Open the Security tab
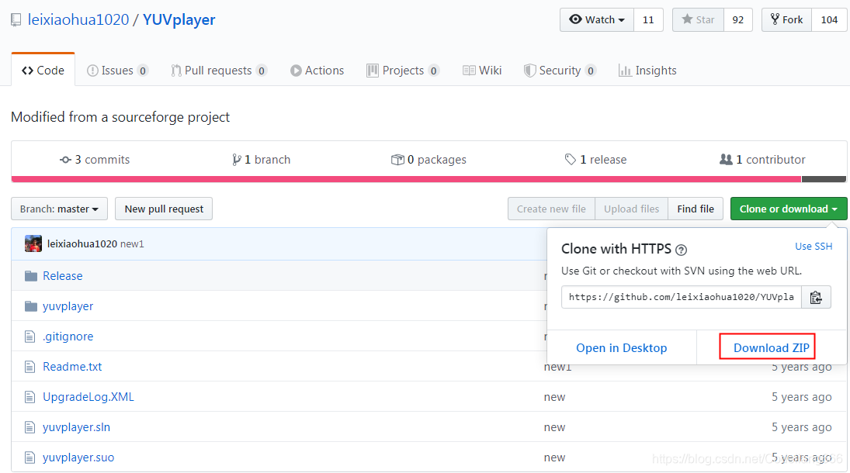850x473 pixels. coord(560,71)
